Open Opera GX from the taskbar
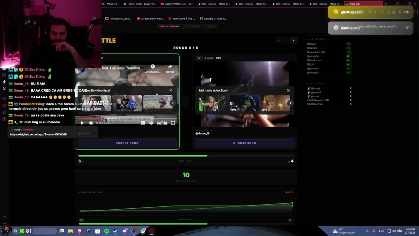Screen dimensions: 419x236 point(152,231)
